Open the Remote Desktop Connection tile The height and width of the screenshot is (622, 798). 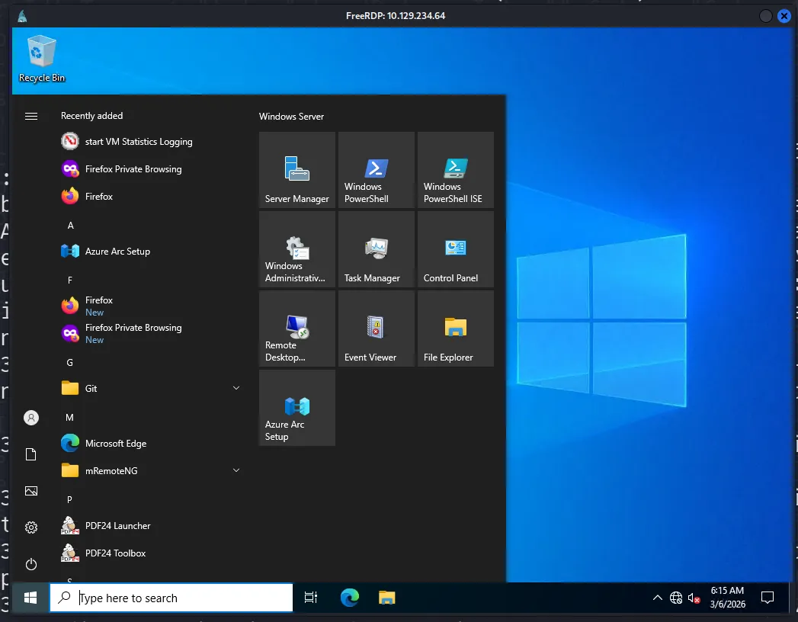pos(296,329)
